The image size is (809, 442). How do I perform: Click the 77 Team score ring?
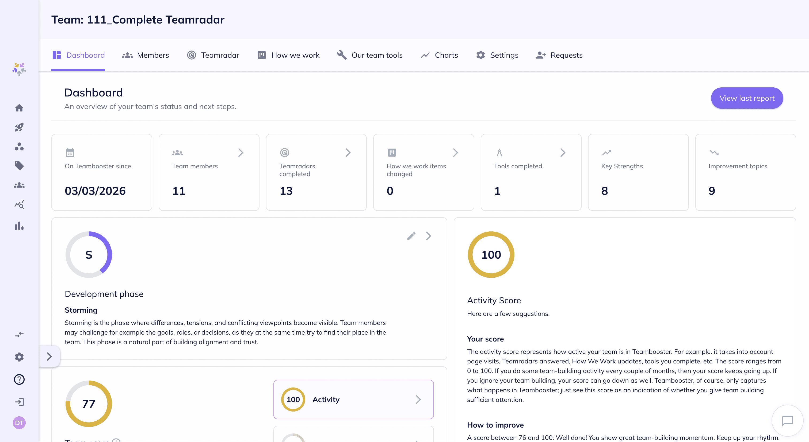point(89,404)
